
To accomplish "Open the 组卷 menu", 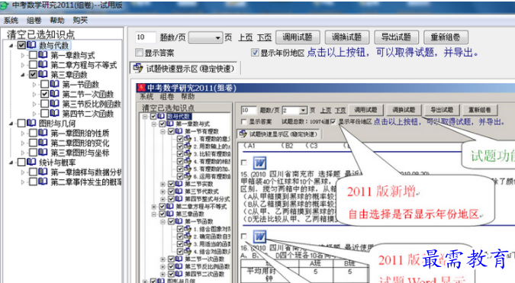I will click(x=34, y=21).
